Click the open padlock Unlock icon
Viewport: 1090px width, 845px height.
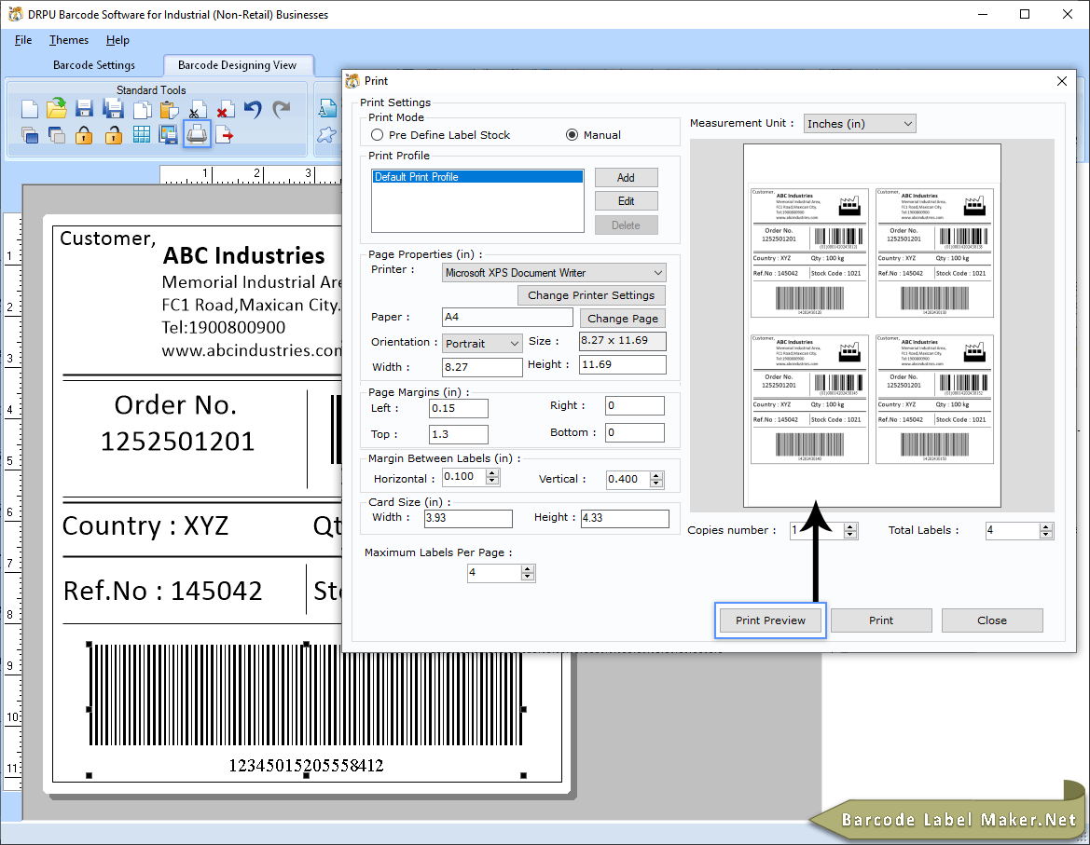pyautogui.click(x=114, y=135)
